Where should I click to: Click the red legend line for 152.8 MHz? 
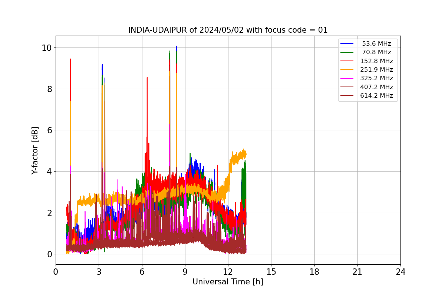(347, 61)
